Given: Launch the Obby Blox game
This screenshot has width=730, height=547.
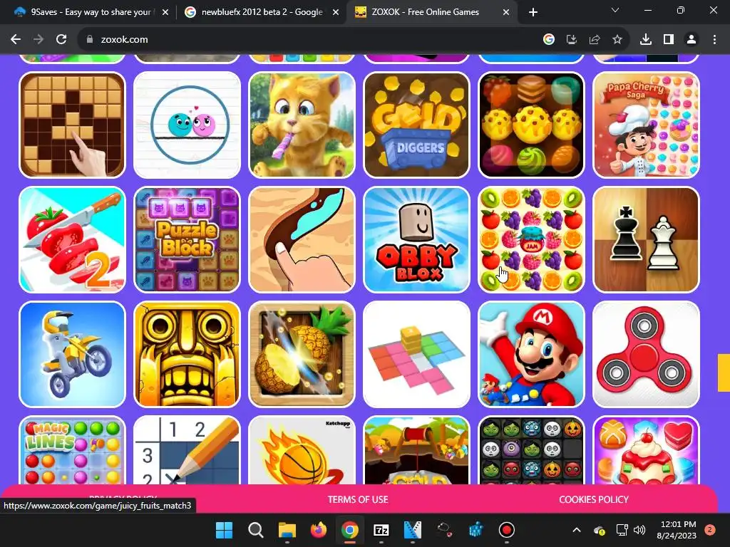Looking at the screenshot, I should [x=416, y=239].
